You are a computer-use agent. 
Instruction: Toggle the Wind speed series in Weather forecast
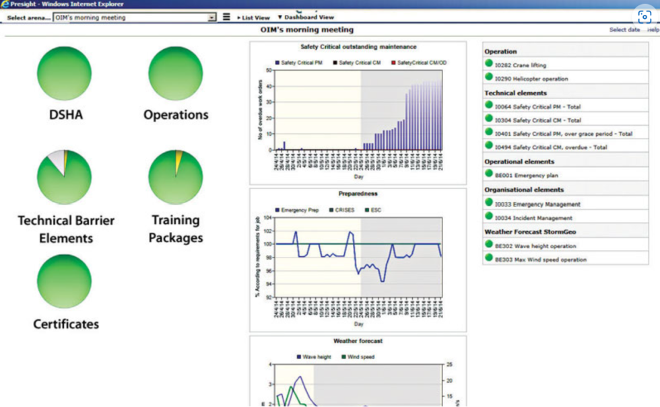(x=356, y=357)
